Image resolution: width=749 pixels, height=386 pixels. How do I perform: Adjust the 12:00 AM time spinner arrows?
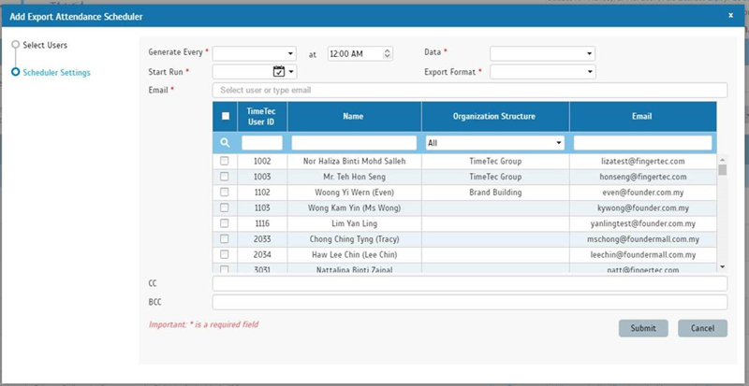388,54
